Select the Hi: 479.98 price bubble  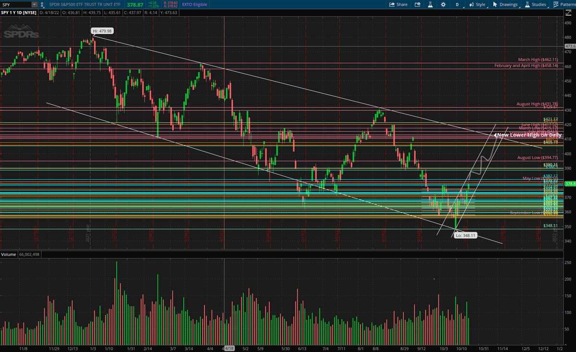click(x=102, y=31)
